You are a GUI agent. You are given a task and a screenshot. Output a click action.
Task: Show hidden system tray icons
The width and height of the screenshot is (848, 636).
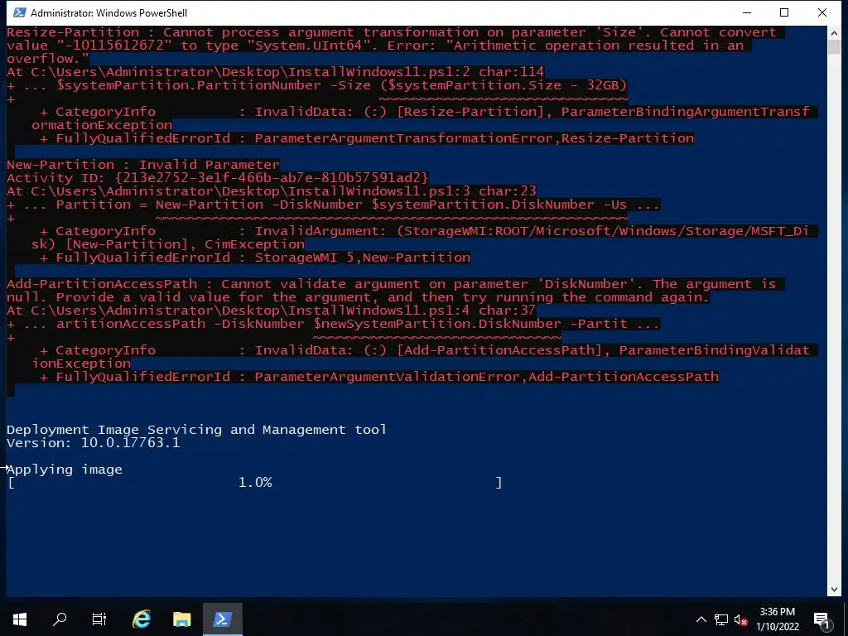pyautogui.click(x=701, y=619)
